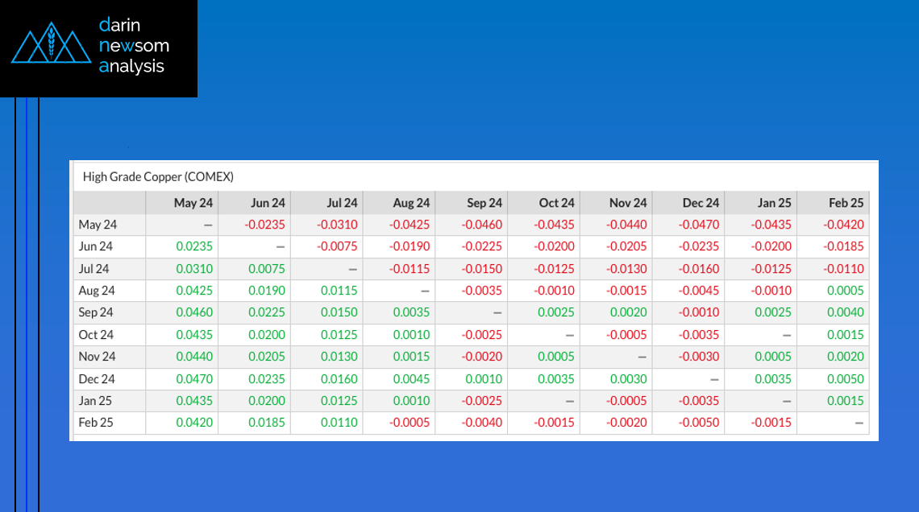Click the -0.0470 cell in the May 24 row
Screen dimensions: 919x512
(699, 225)
